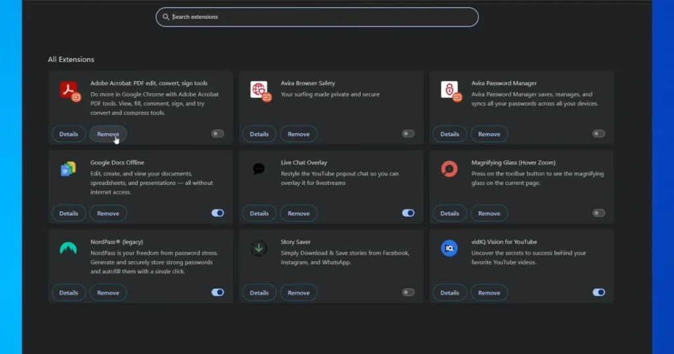The height and width of the screenshot is (354, 674).
Task: Enable the Adobe Acrobat extension toggle
Action: pyautogui.click(x=217, y=134)
